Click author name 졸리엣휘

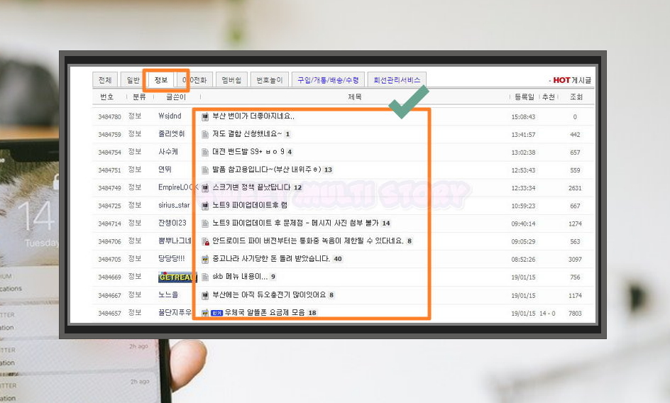click(x=171, y=134)
